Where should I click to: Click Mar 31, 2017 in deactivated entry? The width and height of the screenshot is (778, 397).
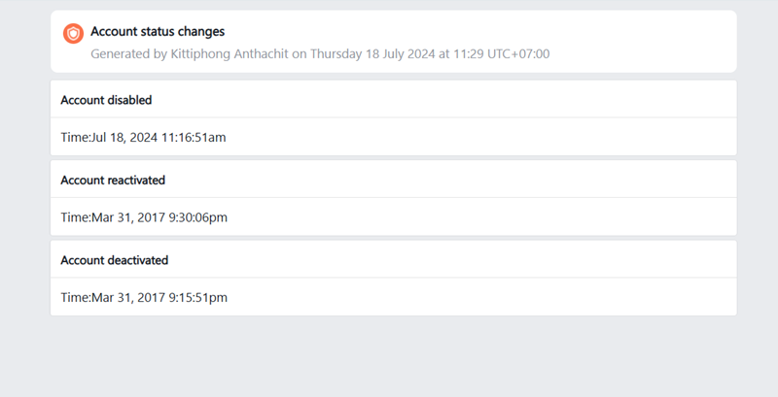[x=127, y=297]
